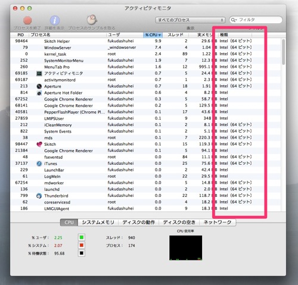Screen dimensions: 298x285
Task: Click the iTunes icon in process list
Action: pos(39,164)
